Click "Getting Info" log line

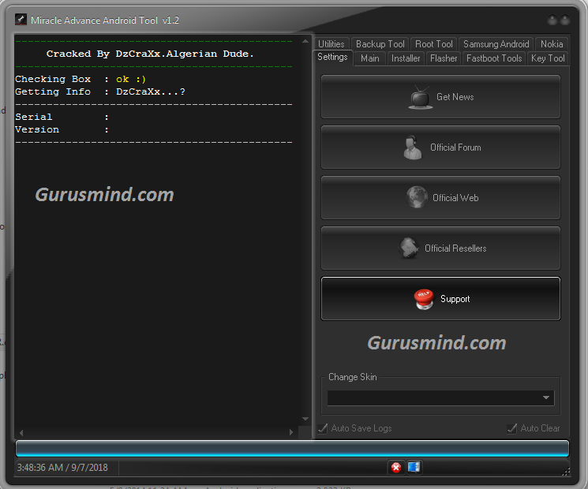coord(100,91)
